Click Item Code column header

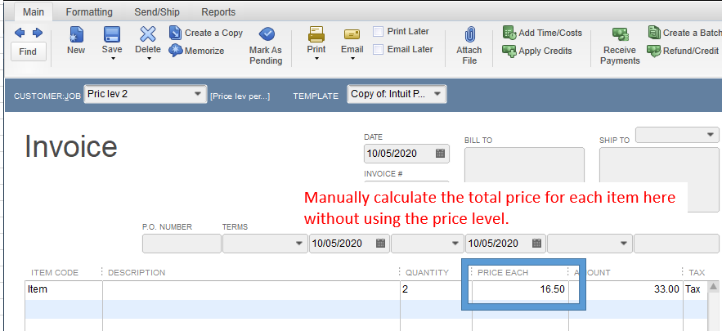pos(55,272)
